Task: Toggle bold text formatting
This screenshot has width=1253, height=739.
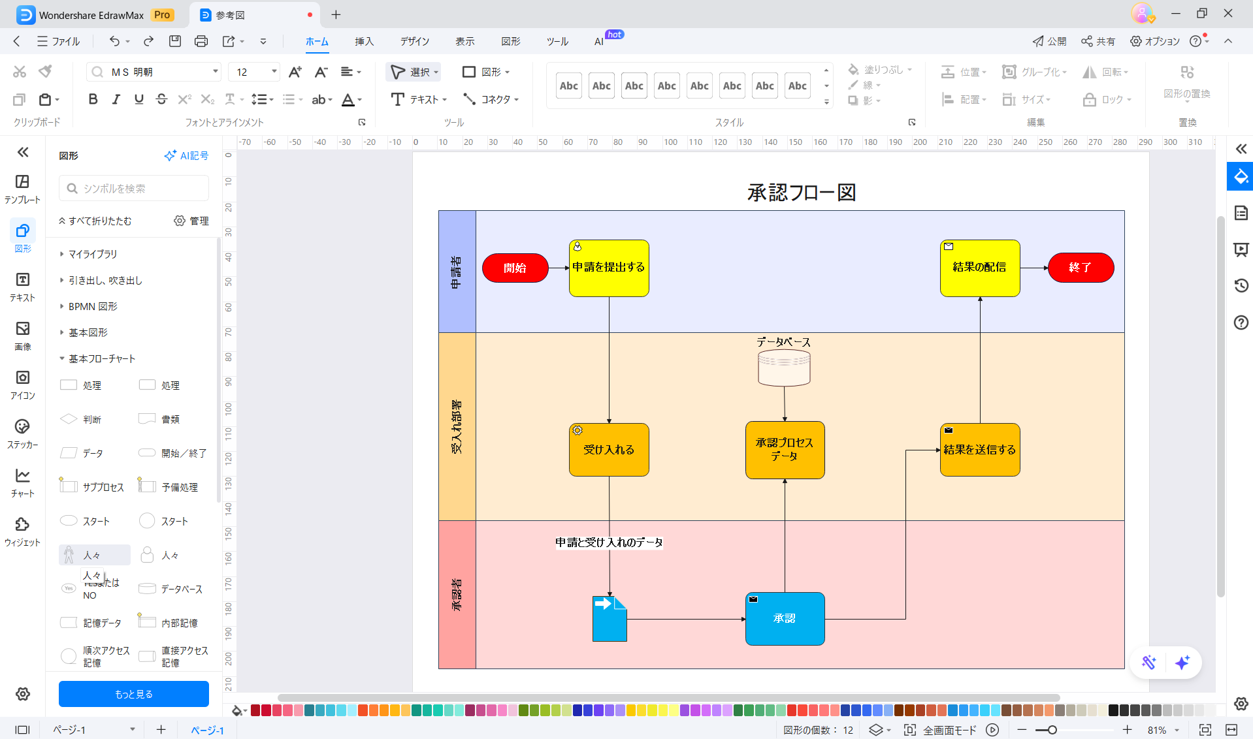Action: click(93, 99)
